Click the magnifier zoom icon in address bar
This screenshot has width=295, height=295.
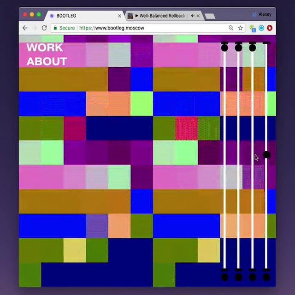tap(231, 28)
